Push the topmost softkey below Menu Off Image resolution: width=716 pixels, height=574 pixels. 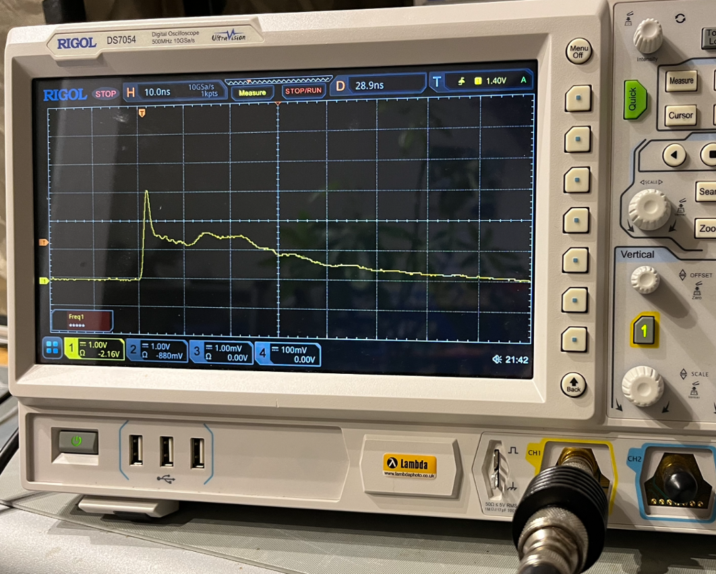578,98
